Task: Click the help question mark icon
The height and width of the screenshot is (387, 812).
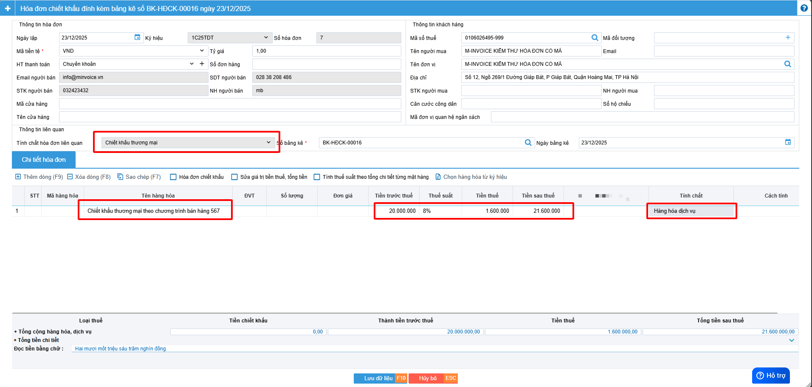Action: (804, 8)
